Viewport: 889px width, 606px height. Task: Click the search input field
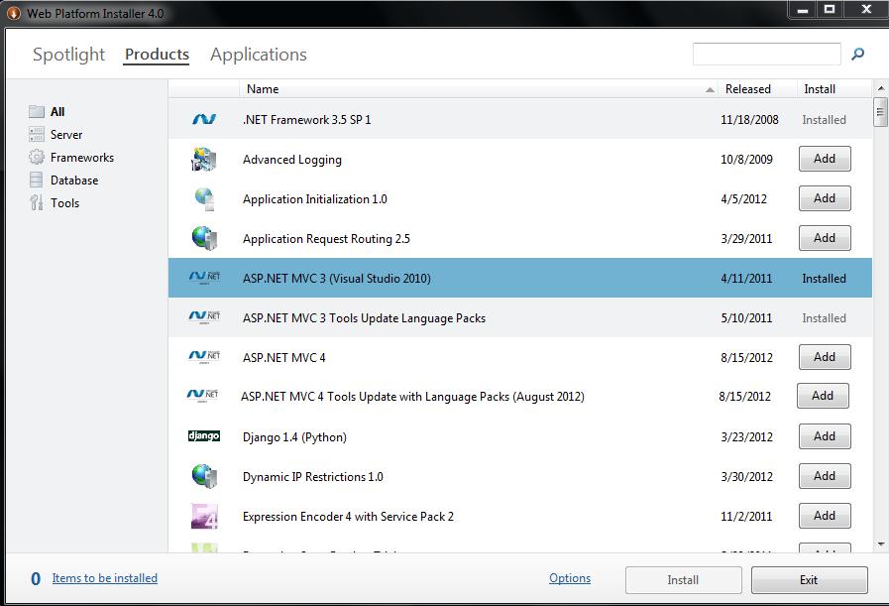pos(766,54)
